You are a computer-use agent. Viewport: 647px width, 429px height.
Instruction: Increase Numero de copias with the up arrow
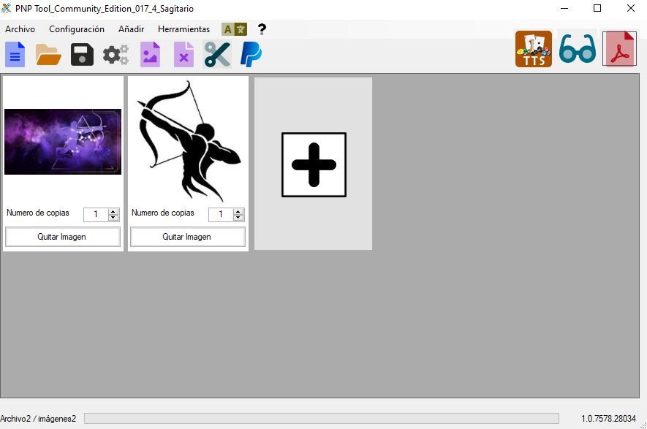[x=111, y=210]
